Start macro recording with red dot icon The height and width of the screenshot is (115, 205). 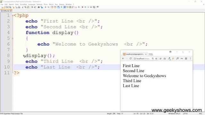click(x=82, y=7)
